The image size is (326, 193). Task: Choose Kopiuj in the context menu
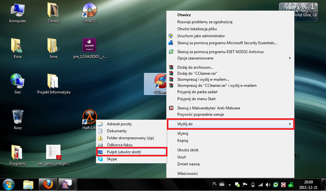[230, 141]
